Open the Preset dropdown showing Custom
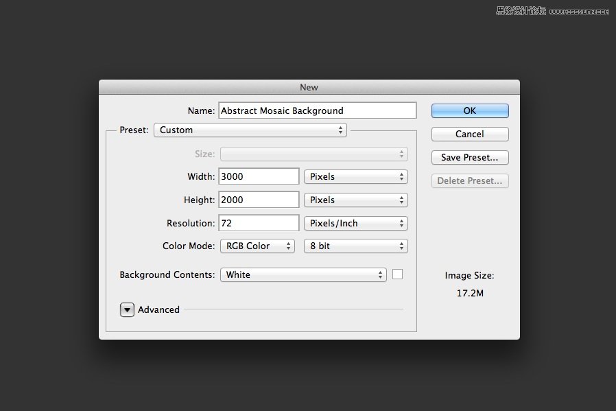 coord(250,130)
